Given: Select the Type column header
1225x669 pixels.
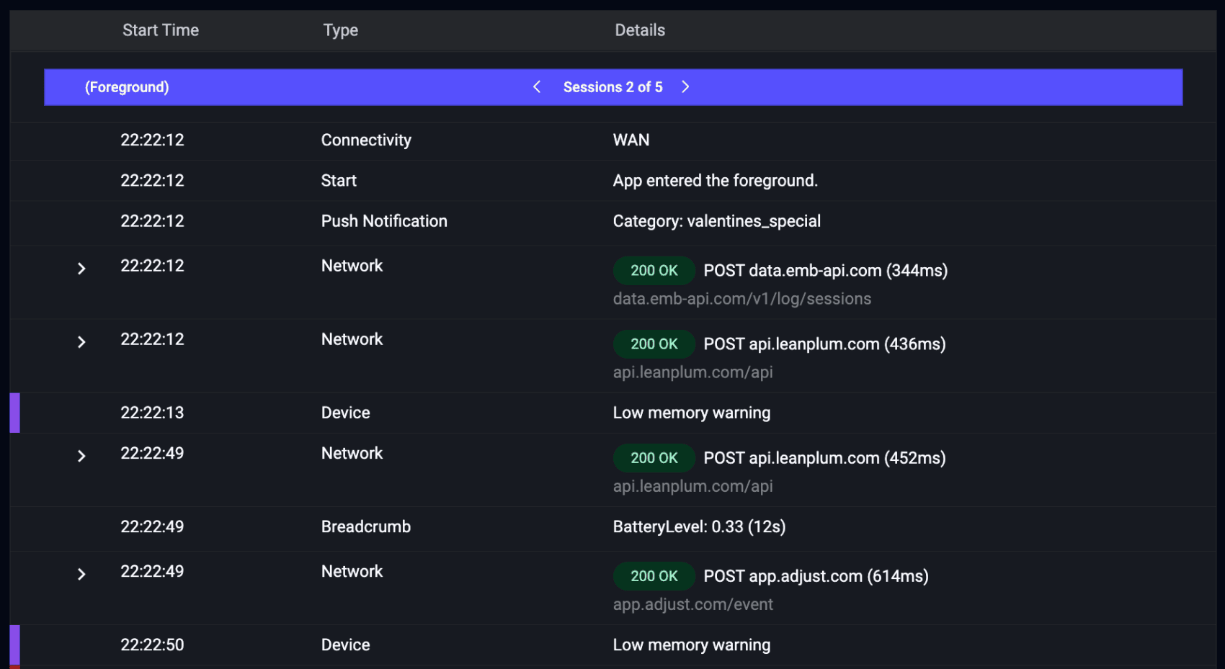Looking at the screenshot, I should pos(340,30).
